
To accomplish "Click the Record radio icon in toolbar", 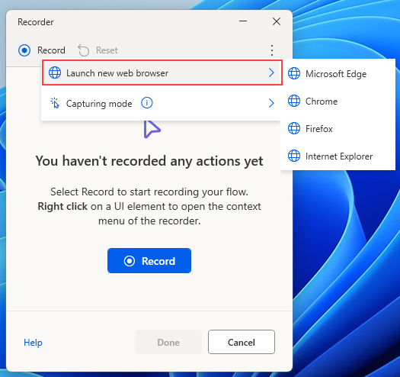I will [24, 50].
